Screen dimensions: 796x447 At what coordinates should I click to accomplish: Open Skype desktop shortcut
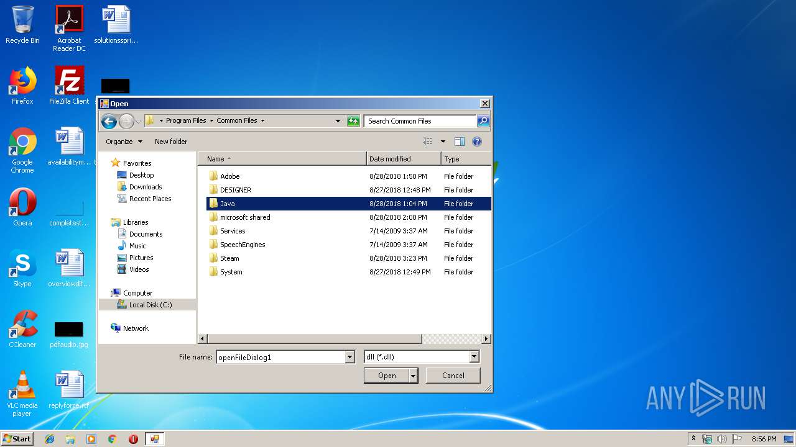click(22, 268)
